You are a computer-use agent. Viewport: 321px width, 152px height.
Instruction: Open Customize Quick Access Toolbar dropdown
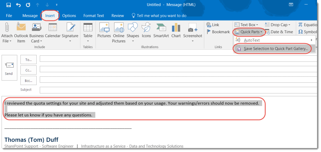[x=57, y=5]
